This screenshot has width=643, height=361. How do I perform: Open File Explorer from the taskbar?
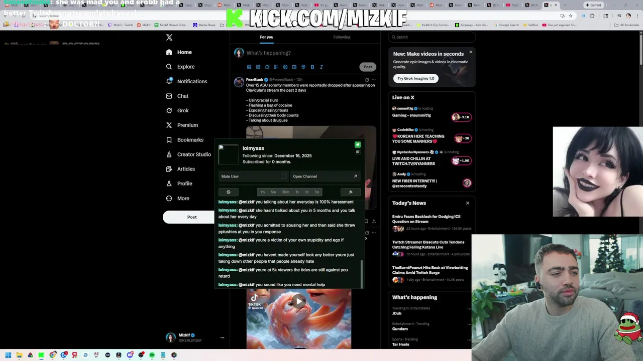19,355
